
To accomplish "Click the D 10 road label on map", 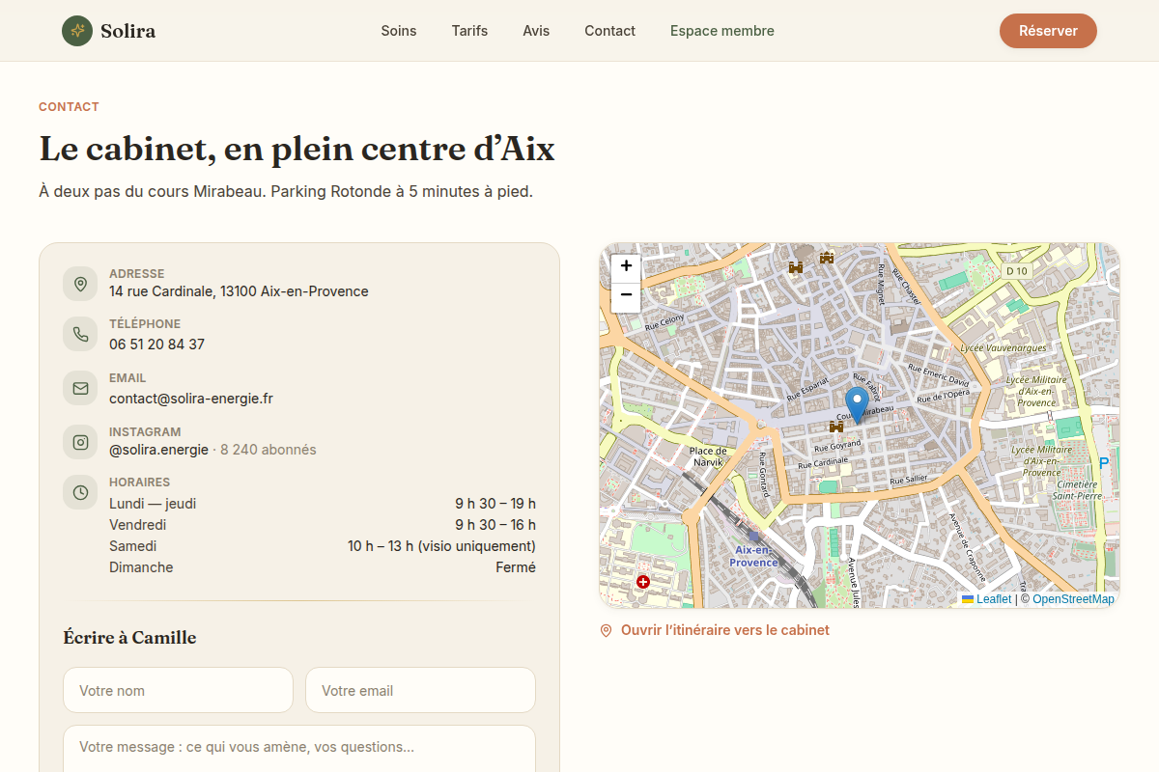I will coord(1016,271).
